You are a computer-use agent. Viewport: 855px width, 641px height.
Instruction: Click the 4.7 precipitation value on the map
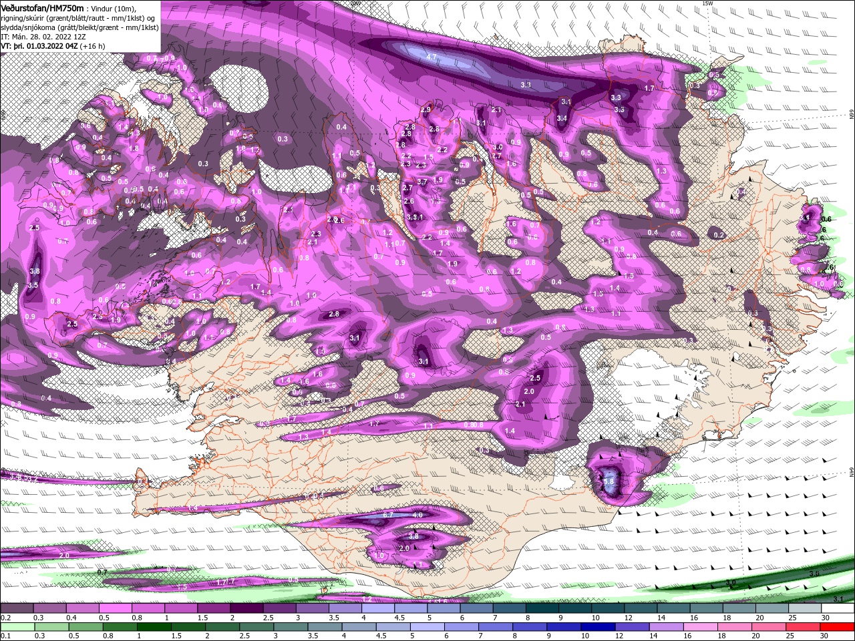(432, 57)
